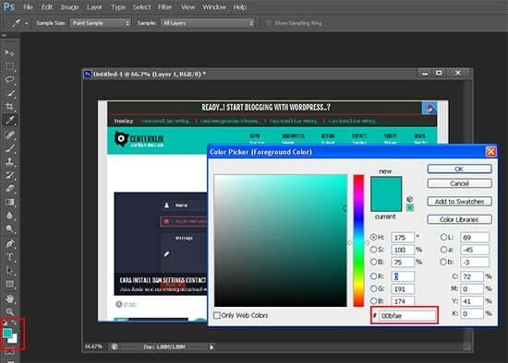Click the web-safe color cube icon
Screen dimensions: 508x363
click(x=409, y=199)
